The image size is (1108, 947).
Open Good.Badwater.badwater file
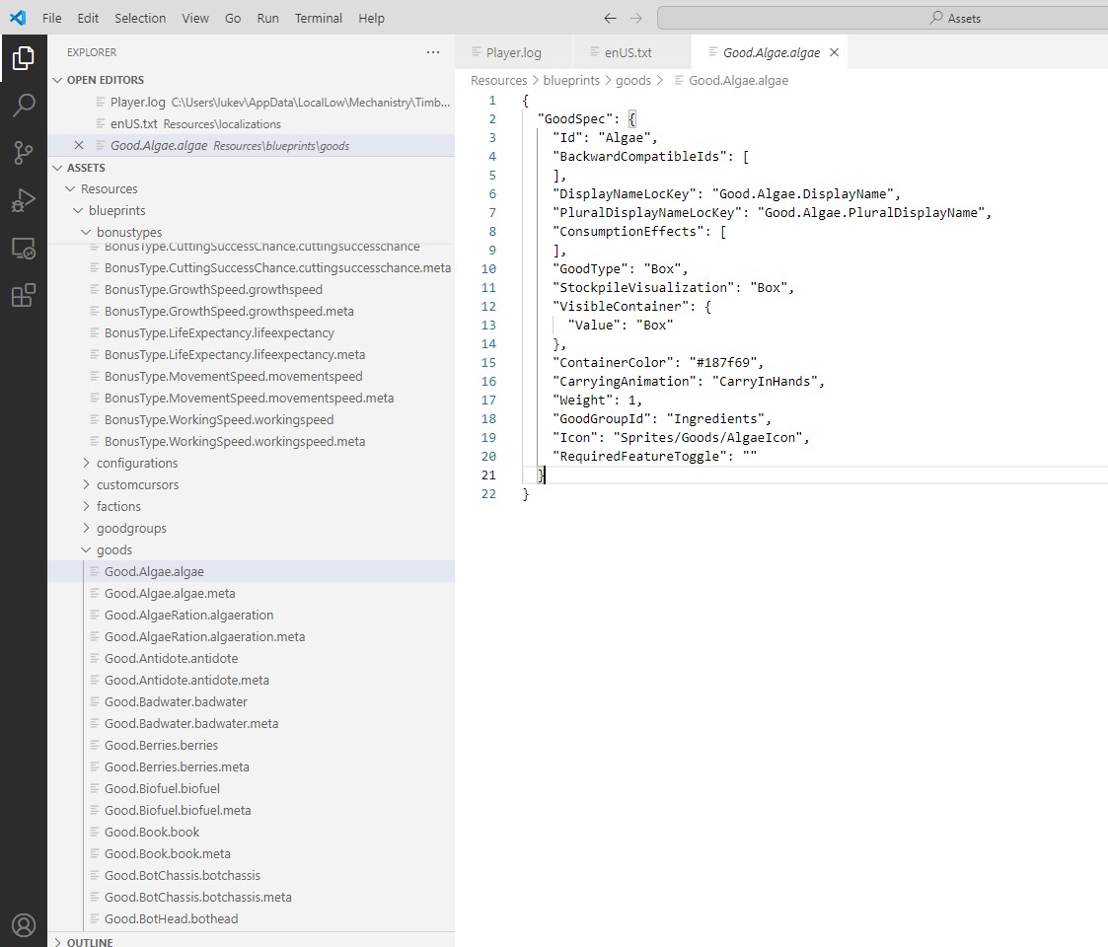point(176,701)
